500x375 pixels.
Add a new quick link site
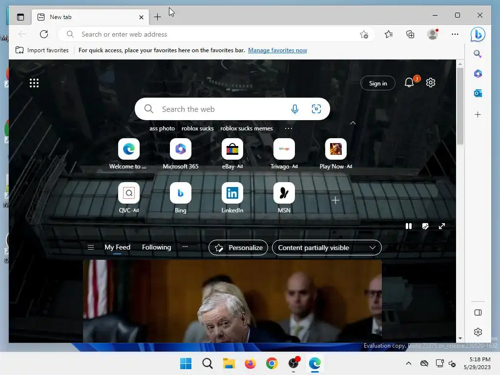click(x=335, y=200)
